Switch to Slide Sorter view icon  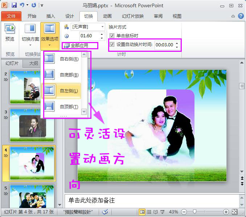(149, 212)
